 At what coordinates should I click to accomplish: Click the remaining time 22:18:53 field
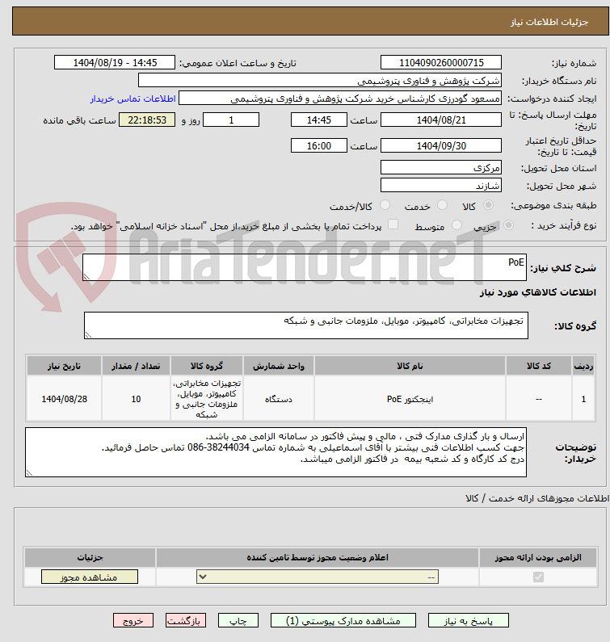[x=147, y=120]
